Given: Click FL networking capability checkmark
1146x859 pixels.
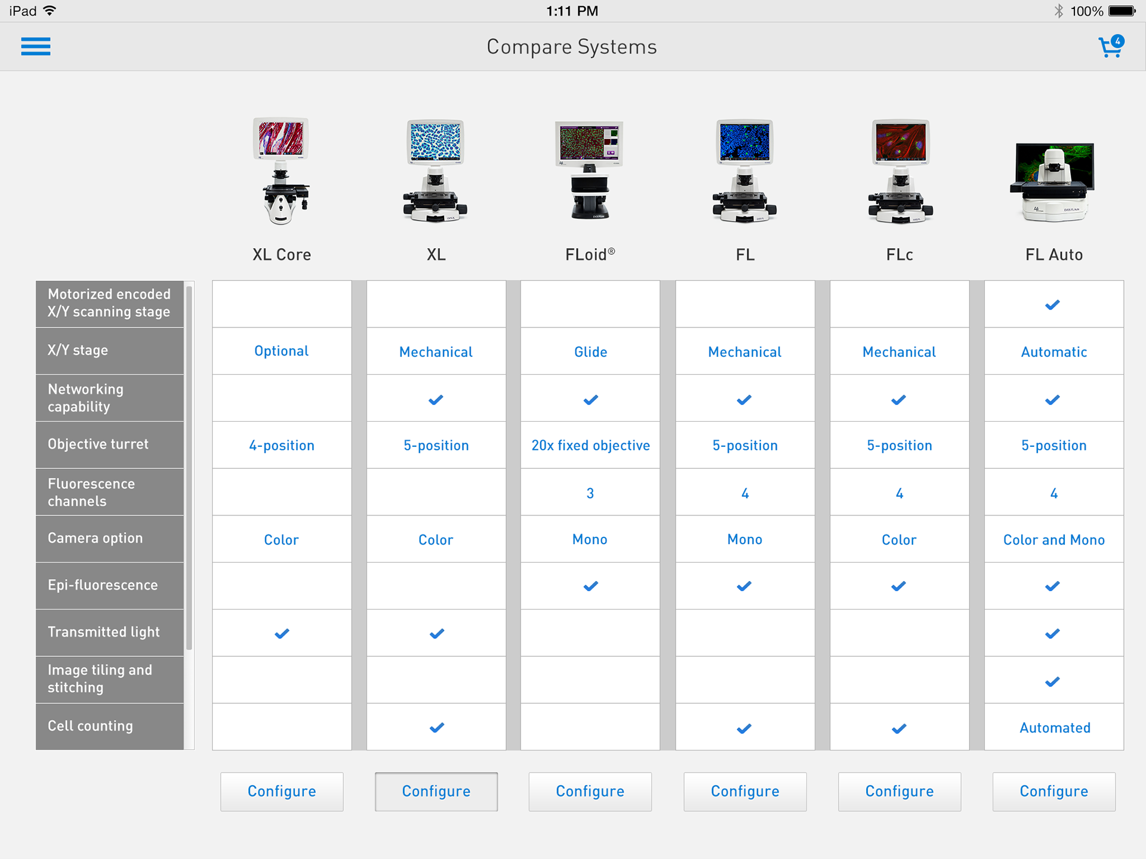Looking at the screenshot, I should (x=744, y=400).
